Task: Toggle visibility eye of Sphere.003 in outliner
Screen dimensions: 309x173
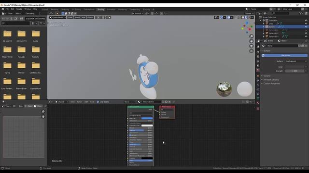Action: point(306,37)
